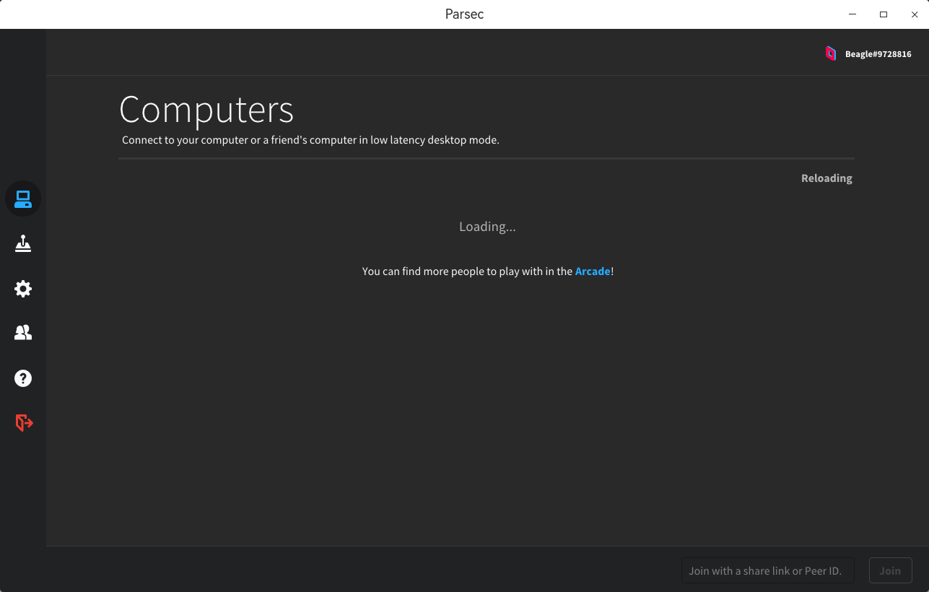
Task: Click the Join button
Action: coord(890,570)
